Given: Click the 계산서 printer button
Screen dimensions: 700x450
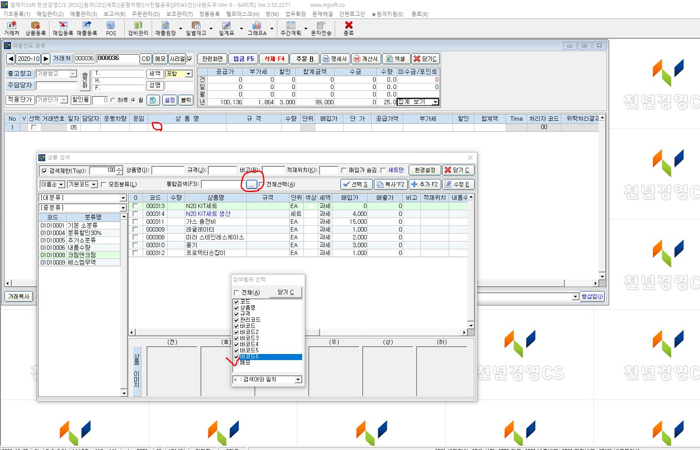Looking at the screenshot, I should [366, 59].
